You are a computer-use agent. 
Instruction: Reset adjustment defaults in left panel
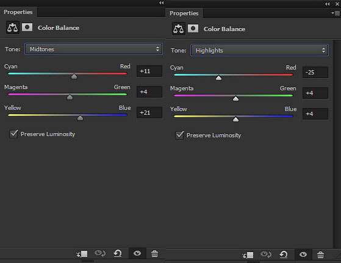point(118,253)
